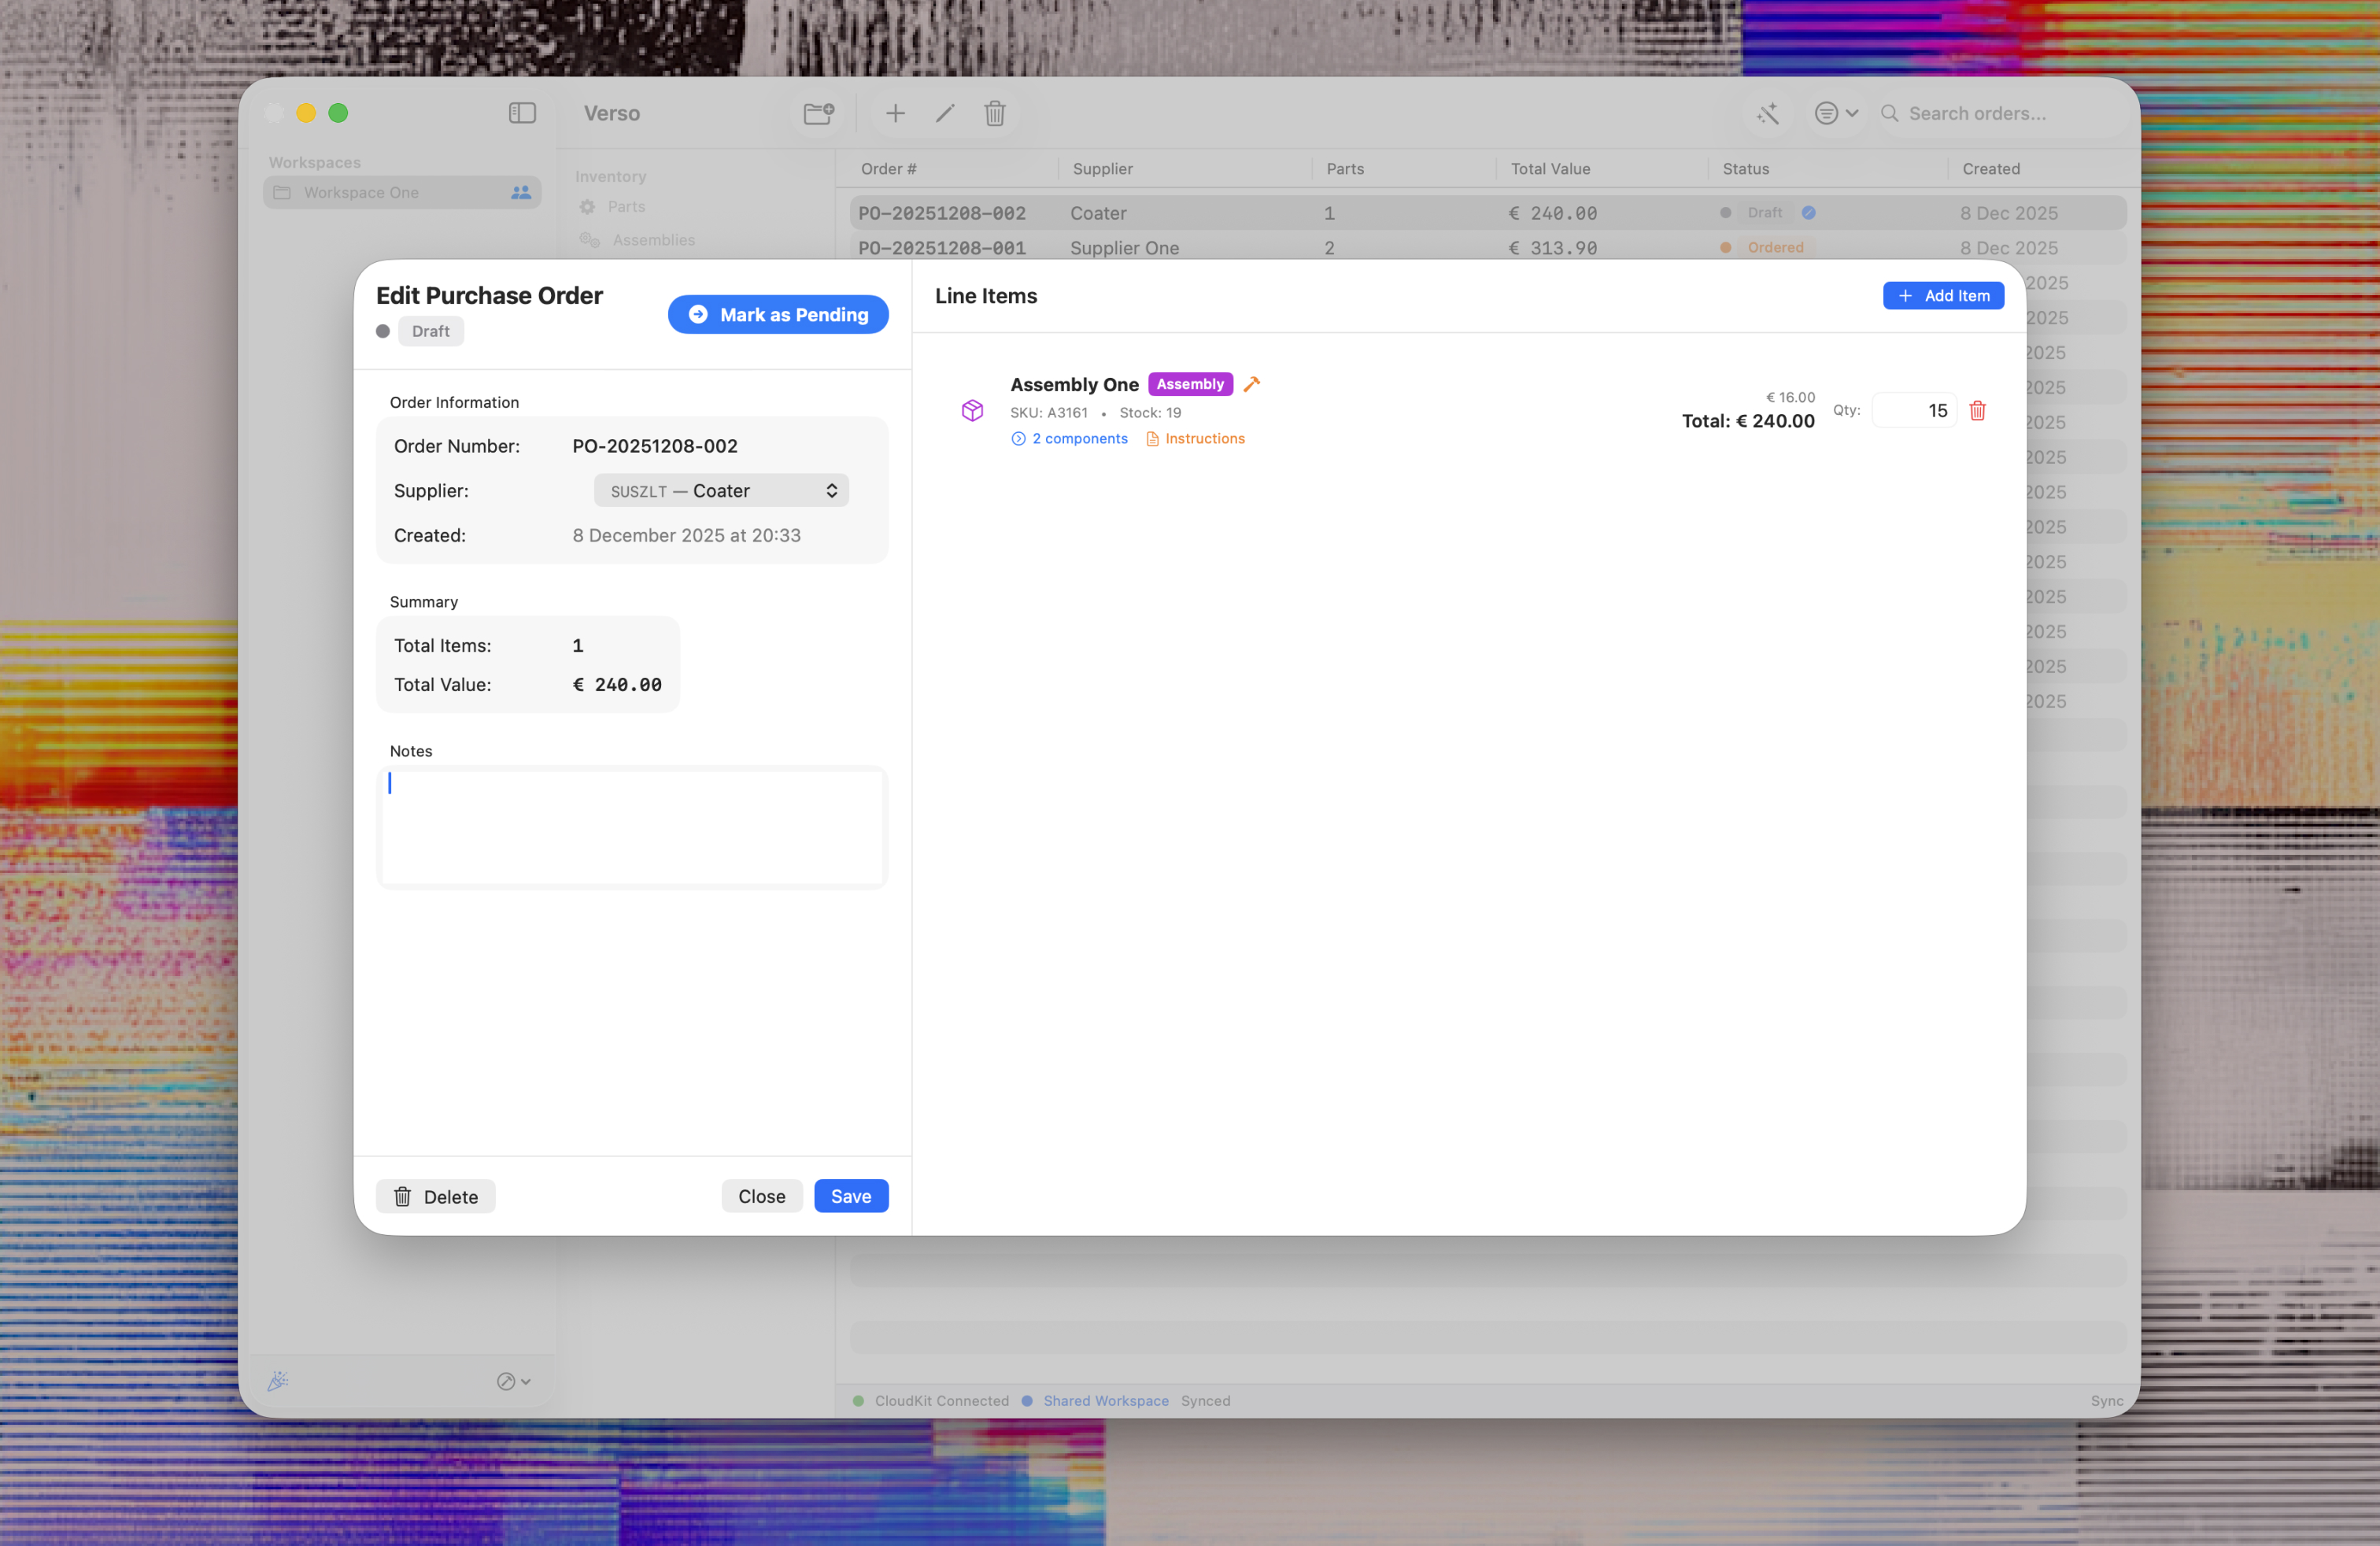Click the shared workspace people icon

pyautogui.click(x=521, y=192)
